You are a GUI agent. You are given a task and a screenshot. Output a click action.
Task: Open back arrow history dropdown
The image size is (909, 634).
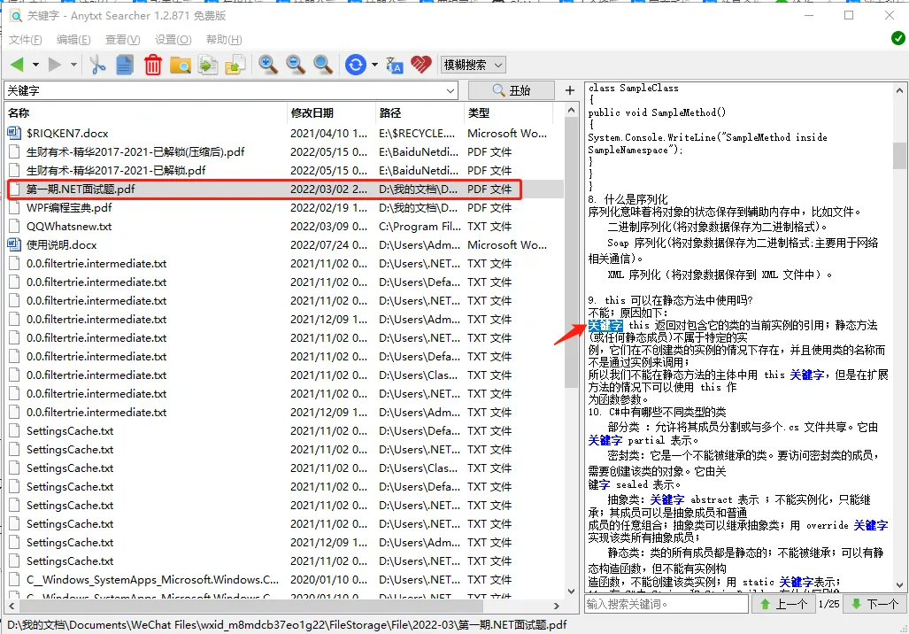tap(35, 65)
